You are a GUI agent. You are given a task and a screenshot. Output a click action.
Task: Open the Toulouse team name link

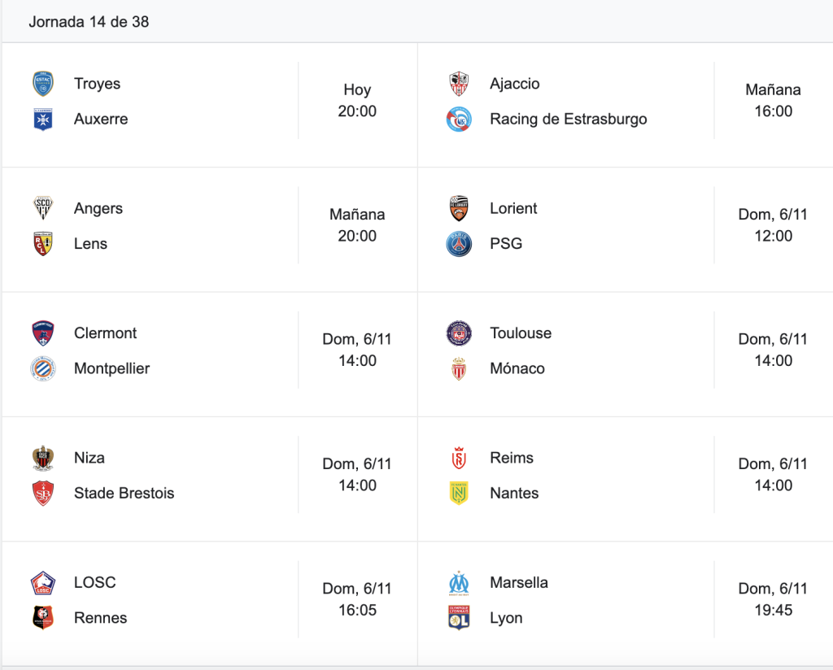521,333
